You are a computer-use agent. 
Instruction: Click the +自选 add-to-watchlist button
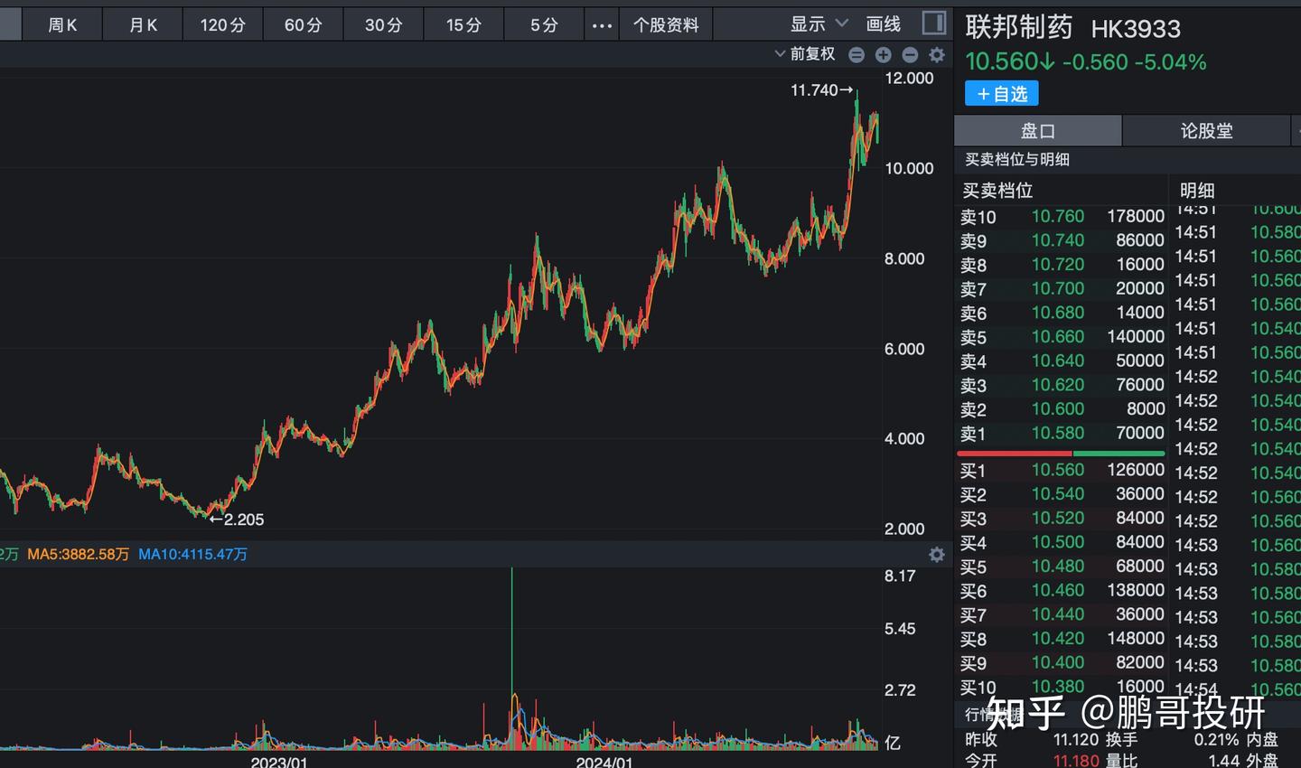(1001, 93)
